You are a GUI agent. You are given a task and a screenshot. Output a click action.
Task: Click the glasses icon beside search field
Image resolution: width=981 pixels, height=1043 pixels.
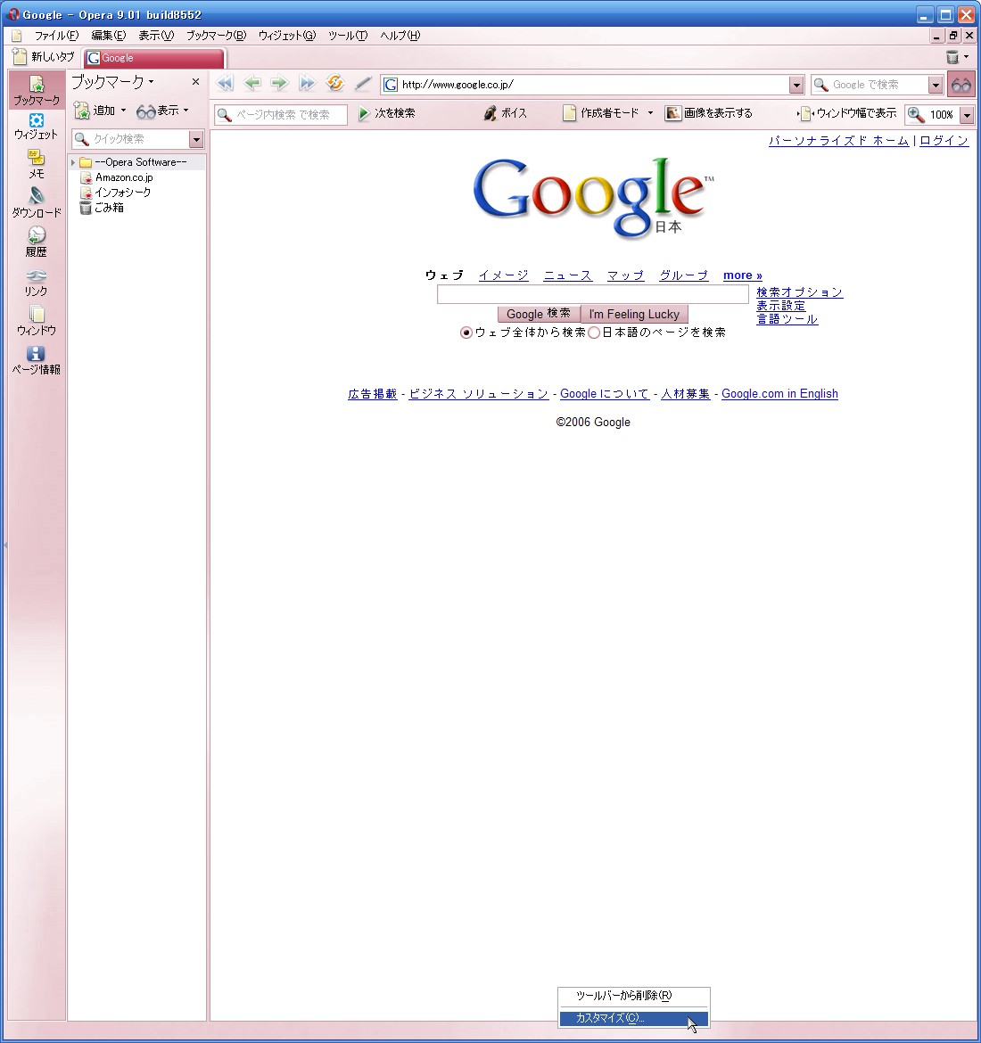point(961,85)
